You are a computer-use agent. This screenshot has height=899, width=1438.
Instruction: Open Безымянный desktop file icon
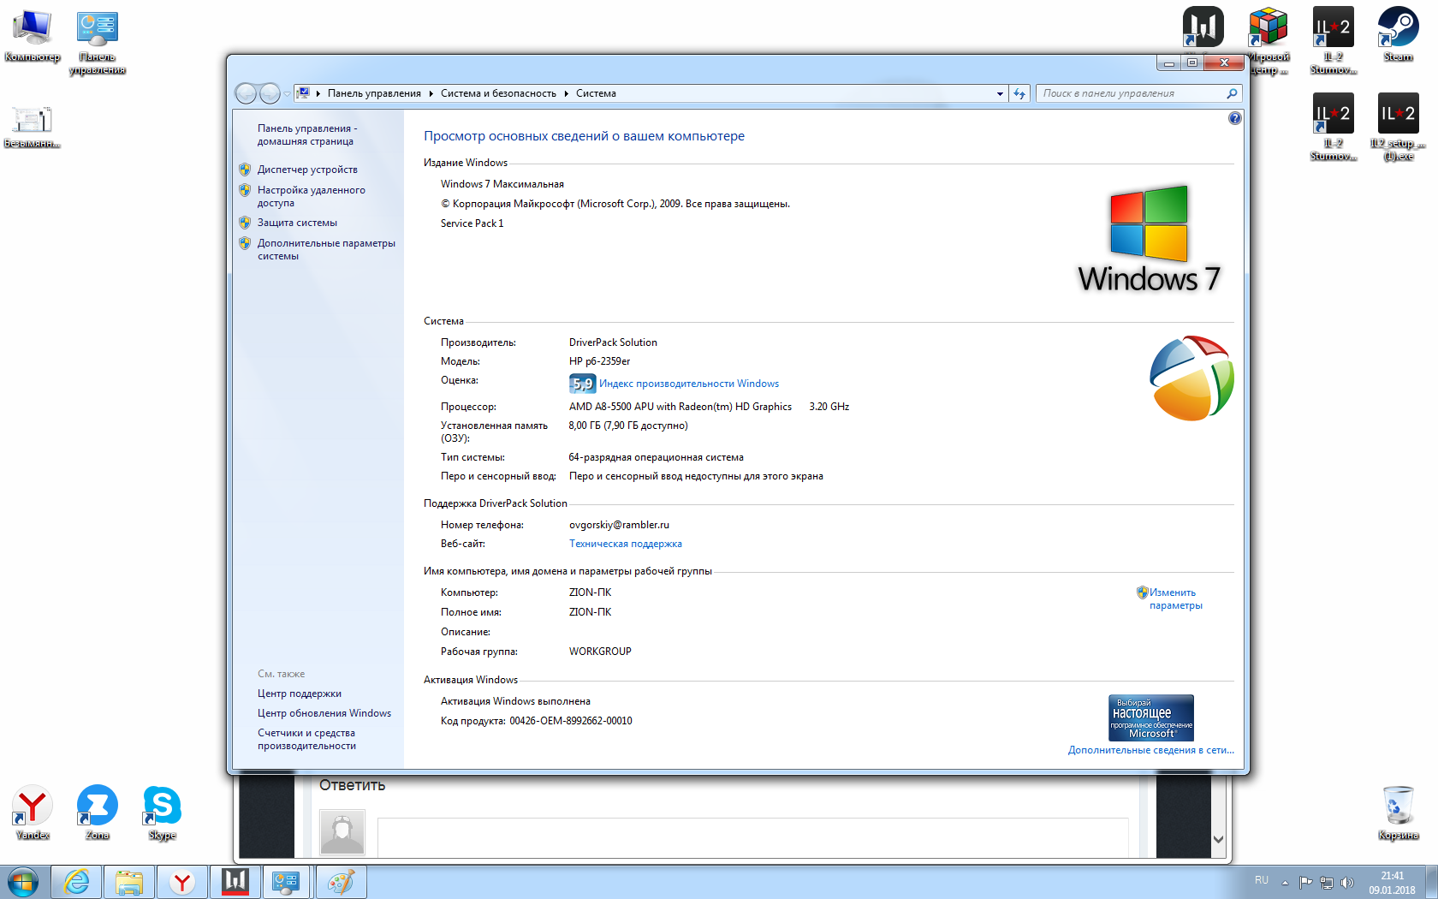(x=33, y=127)
